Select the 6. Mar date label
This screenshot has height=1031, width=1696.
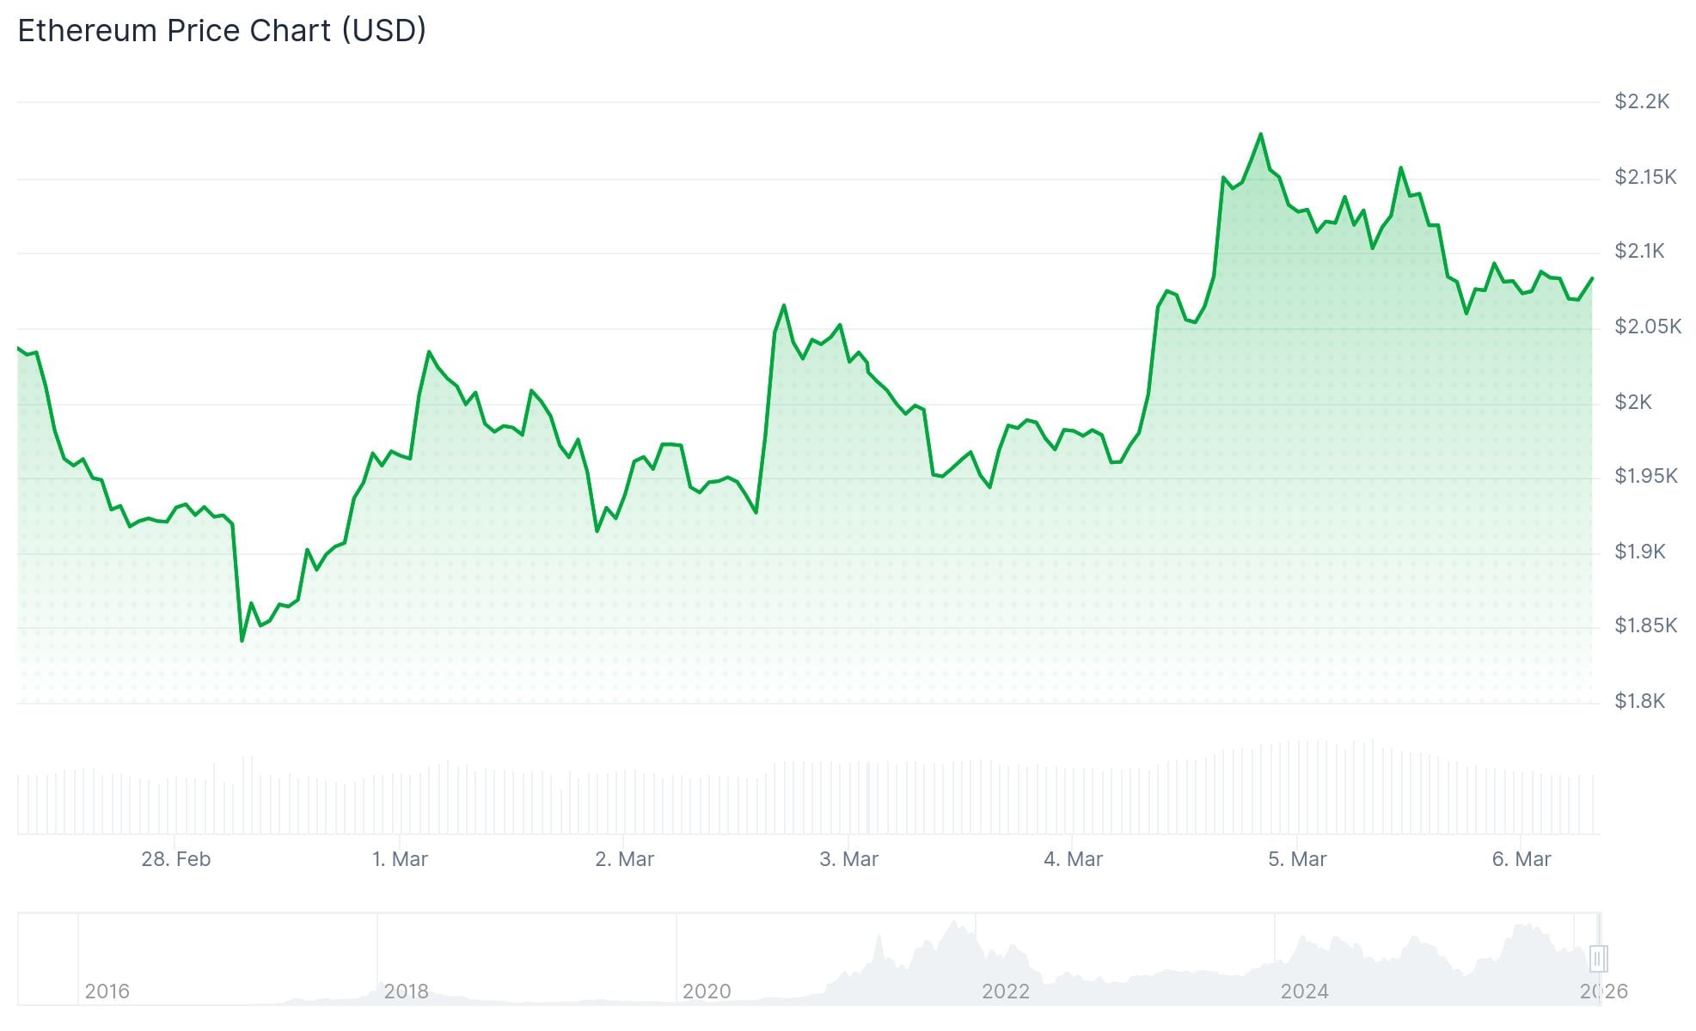[1521, 859]
